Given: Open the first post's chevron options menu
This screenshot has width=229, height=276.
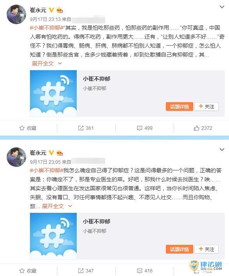Looking at the screenshot, I should (x=222, y=7).
